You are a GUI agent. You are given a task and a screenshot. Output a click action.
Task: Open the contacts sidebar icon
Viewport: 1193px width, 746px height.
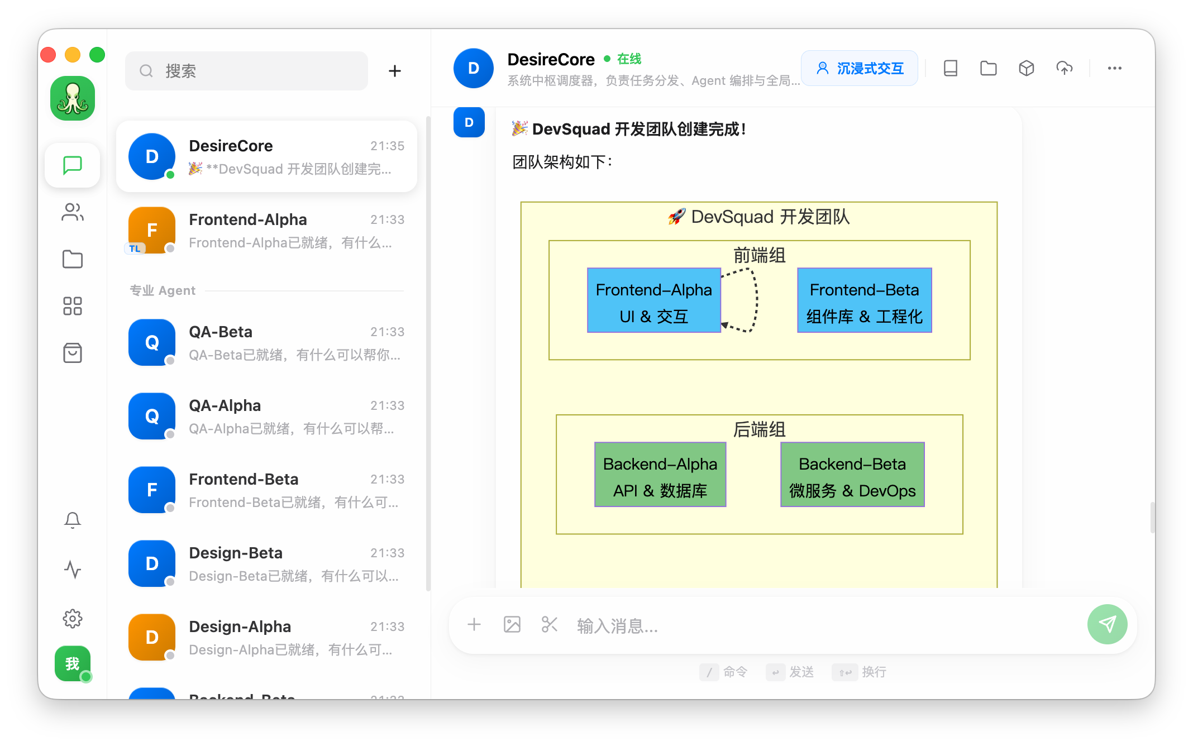click(73, 212)
